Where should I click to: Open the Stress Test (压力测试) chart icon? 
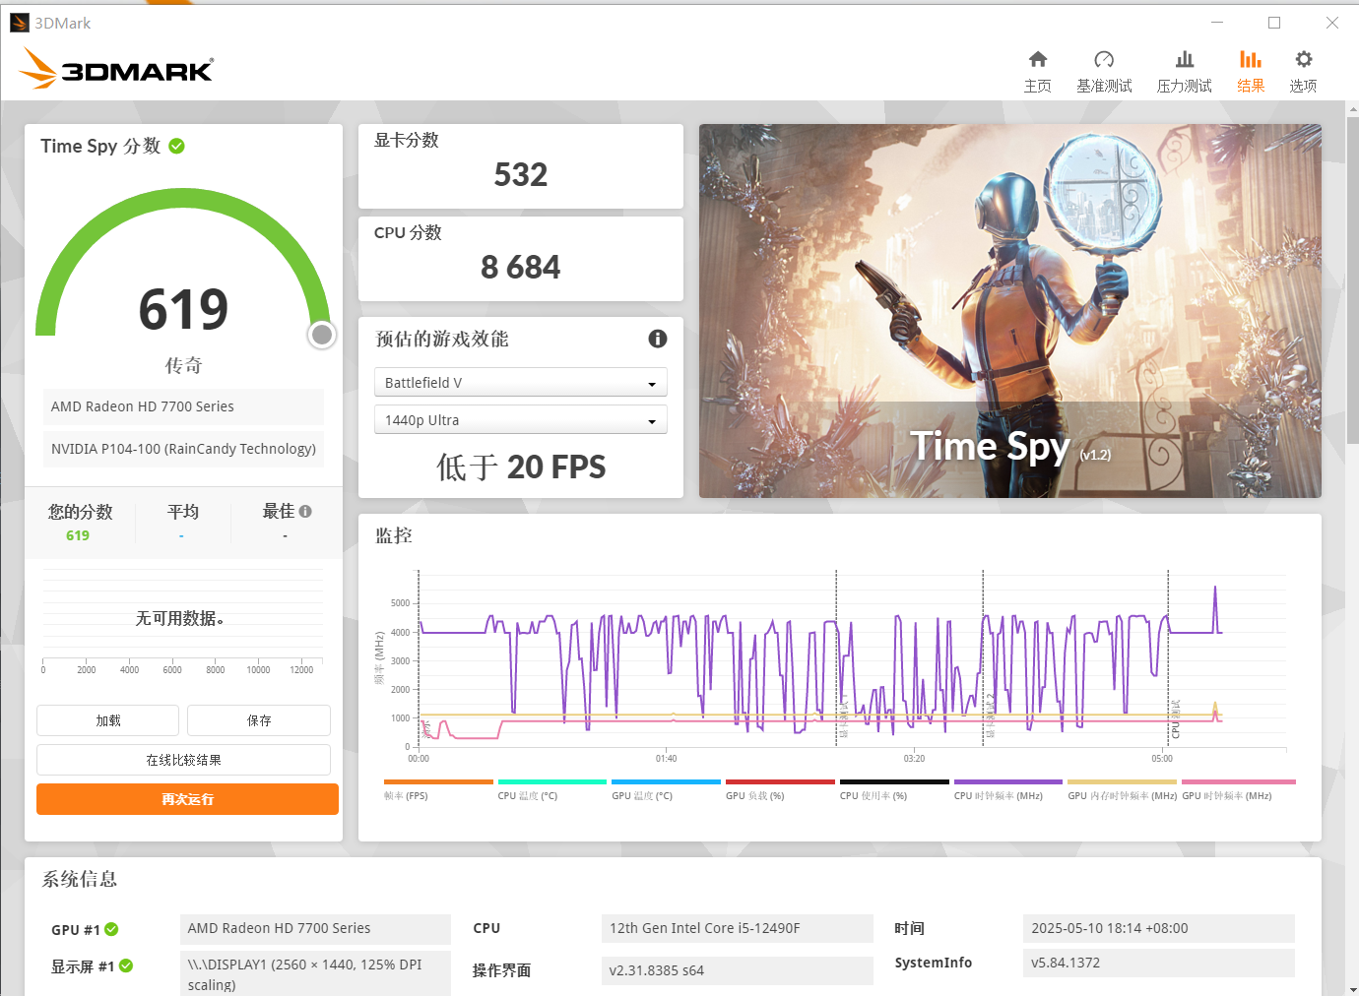point(1185,60)
